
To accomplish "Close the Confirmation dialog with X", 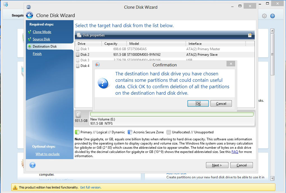I will point(231,64).
